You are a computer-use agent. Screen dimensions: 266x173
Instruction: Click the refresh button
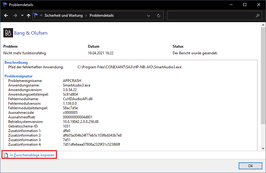click(158, 15)
